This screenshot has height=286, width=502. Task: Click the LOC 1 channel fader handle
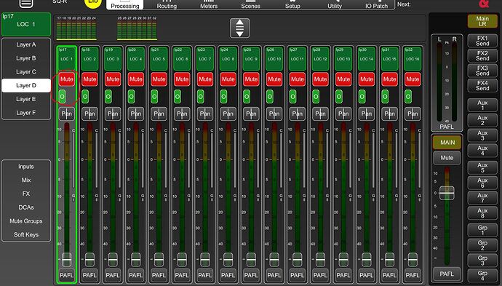click(67, 259)
